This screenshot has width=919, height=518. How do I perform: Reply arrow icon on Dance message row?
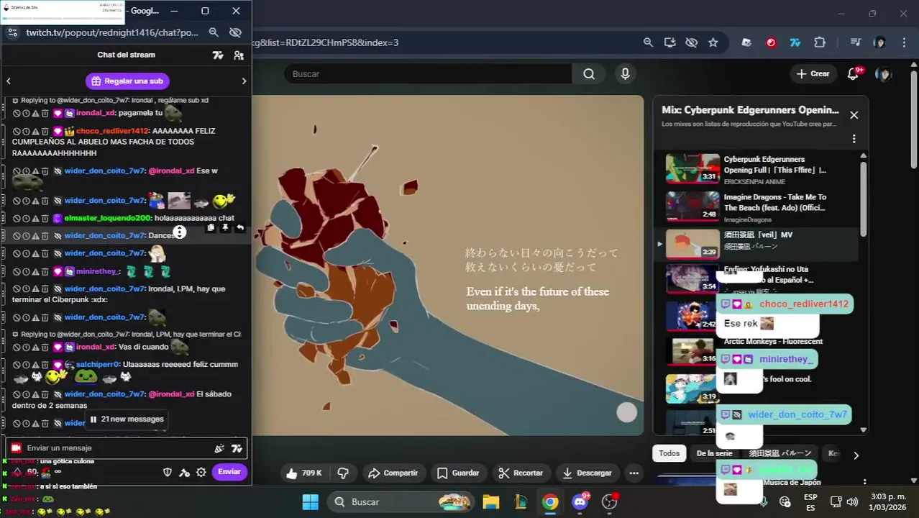click(x=240, y=227)
